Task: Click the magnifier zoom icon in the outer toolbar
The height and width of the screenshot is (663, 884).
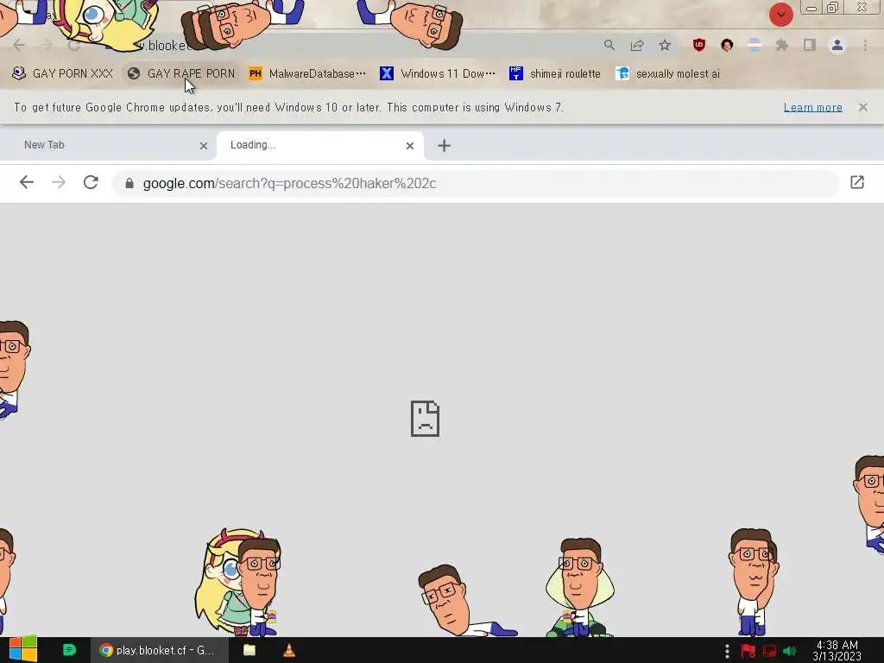Action: [x=609, y=45]
